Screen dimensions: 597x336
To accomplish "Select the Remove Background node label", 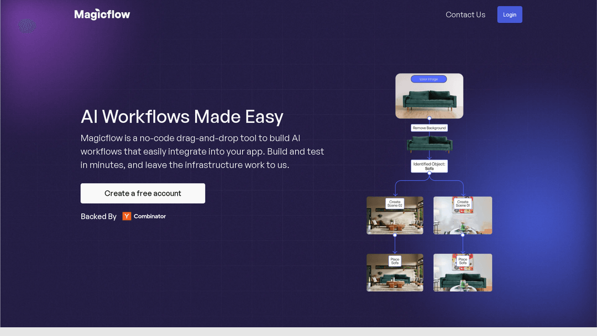I will (429, 128).
